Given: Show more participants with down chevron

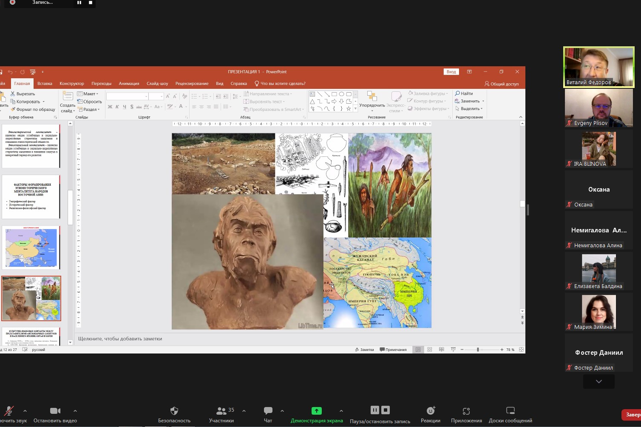Looking at the screenshot, I should 599,382.
